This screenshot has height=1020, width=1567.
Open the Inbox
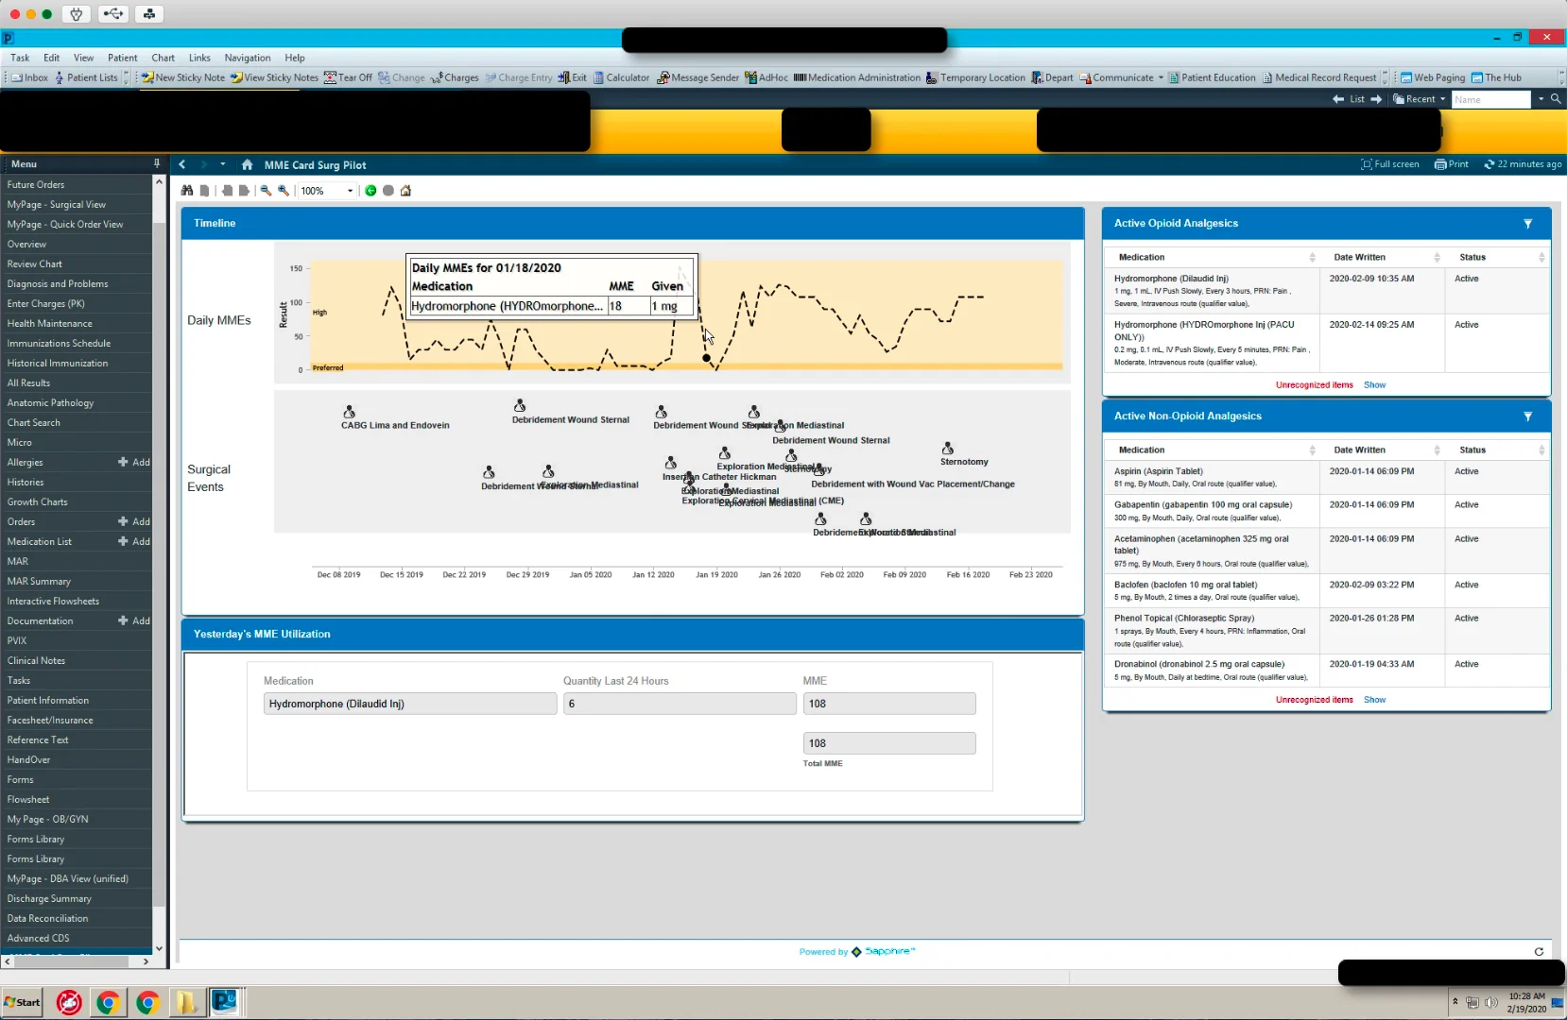click(30, 77)
